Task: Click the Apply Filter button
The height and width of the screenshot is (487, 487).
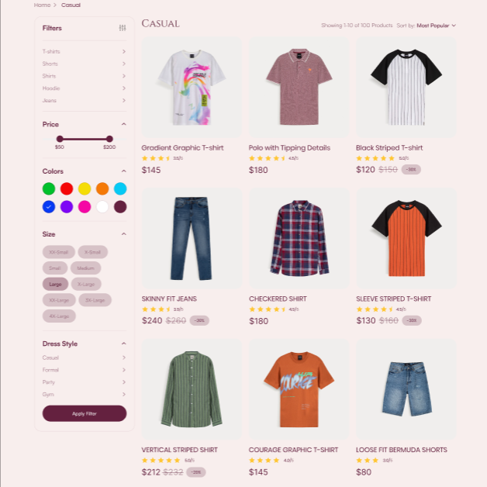Action: point(85,413)
